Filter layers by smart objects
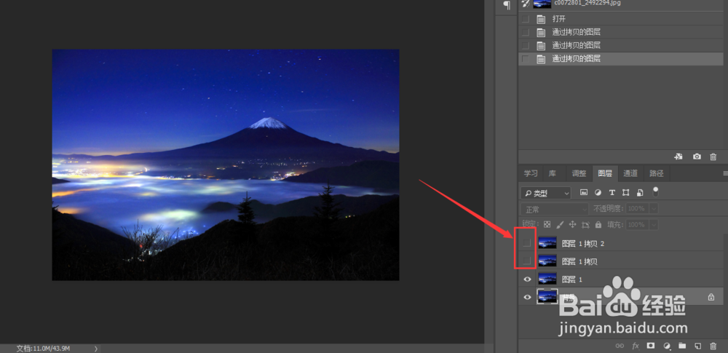 (x=640, y=192)
